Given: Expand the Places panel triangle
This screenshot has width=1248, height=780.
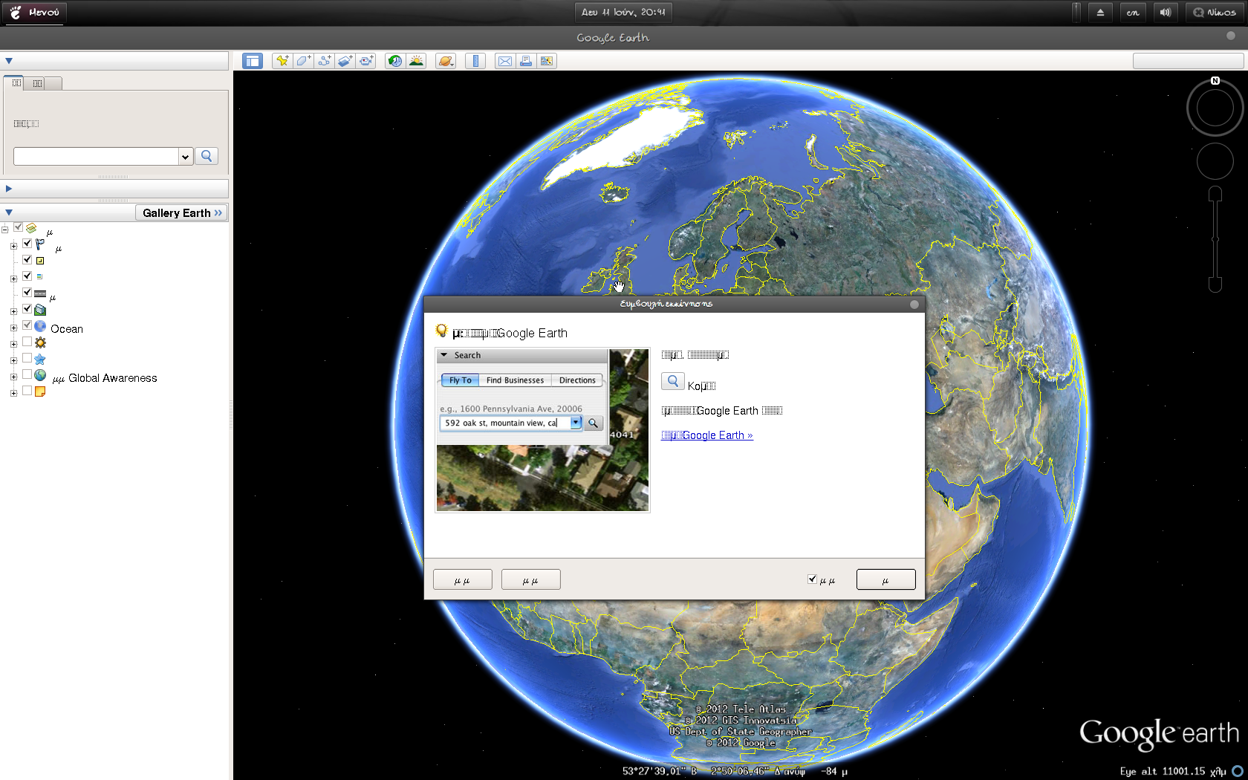Looking at the screenshot, I should tap(9, 189).
